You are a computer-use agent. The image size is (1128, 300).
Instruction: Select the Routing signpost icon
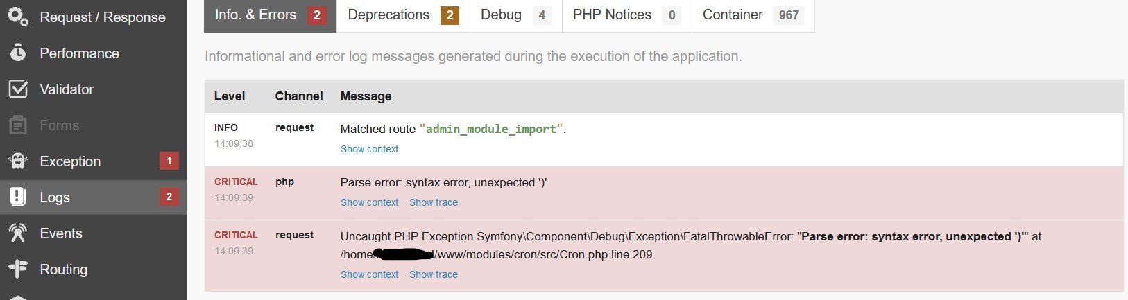tap(18, 270)
